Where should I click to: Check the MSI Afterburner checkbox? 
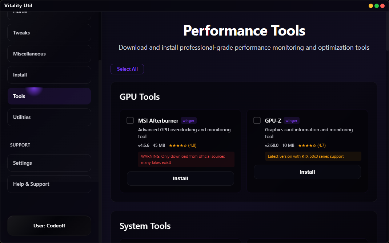pyautogui.click(x=130, y=120)
